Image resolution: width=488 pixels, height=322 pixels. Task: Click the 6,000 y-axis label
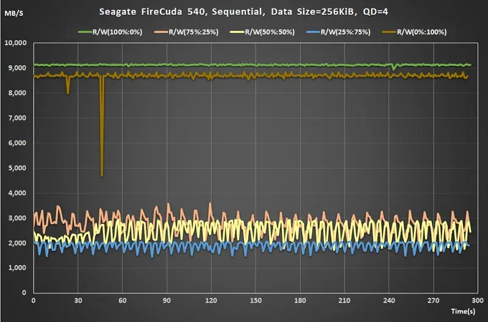18,143
